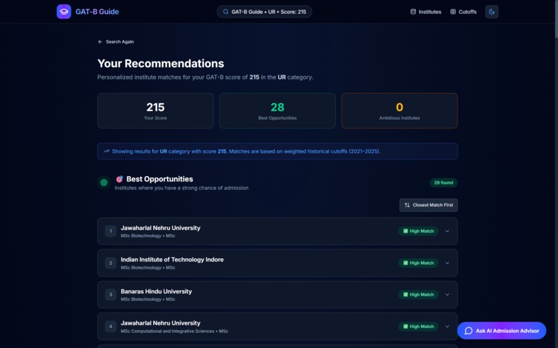
Task: Click the sort arrows icon in Closest Match First
Action: pyautogui.click(x=407, y=205)
